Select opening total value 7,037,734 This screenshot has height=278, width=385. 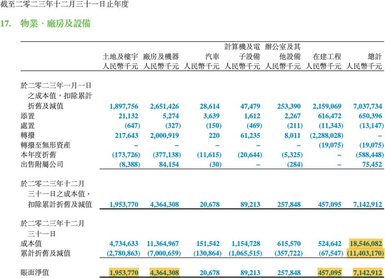(367, 106)
